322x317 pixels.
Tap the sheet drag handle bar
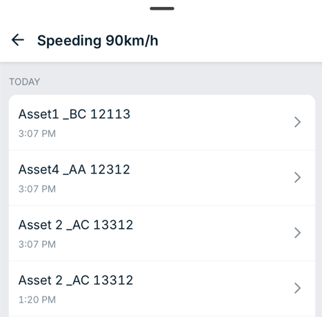[x=162, y=8]
